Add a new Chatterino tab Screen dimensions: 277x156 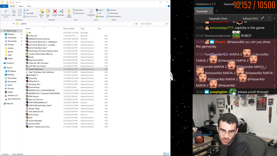point(217,11)
